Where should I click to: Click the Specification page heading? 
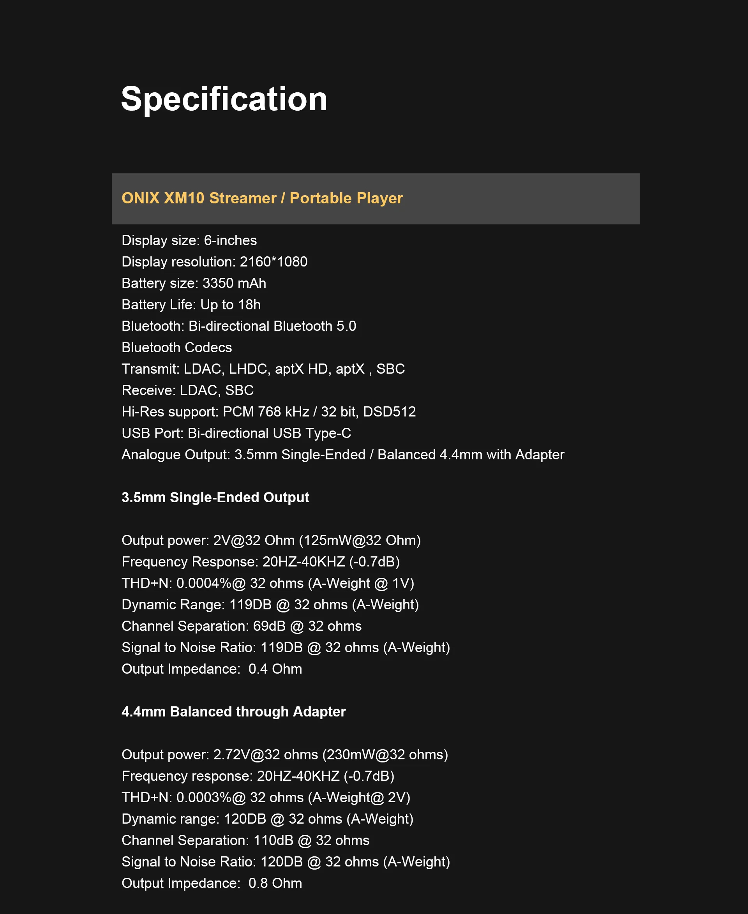click(x=224, y=99)
